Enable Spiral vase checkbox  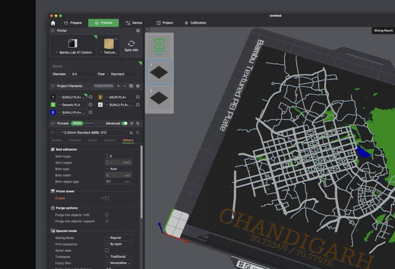(x=107, y=250)
